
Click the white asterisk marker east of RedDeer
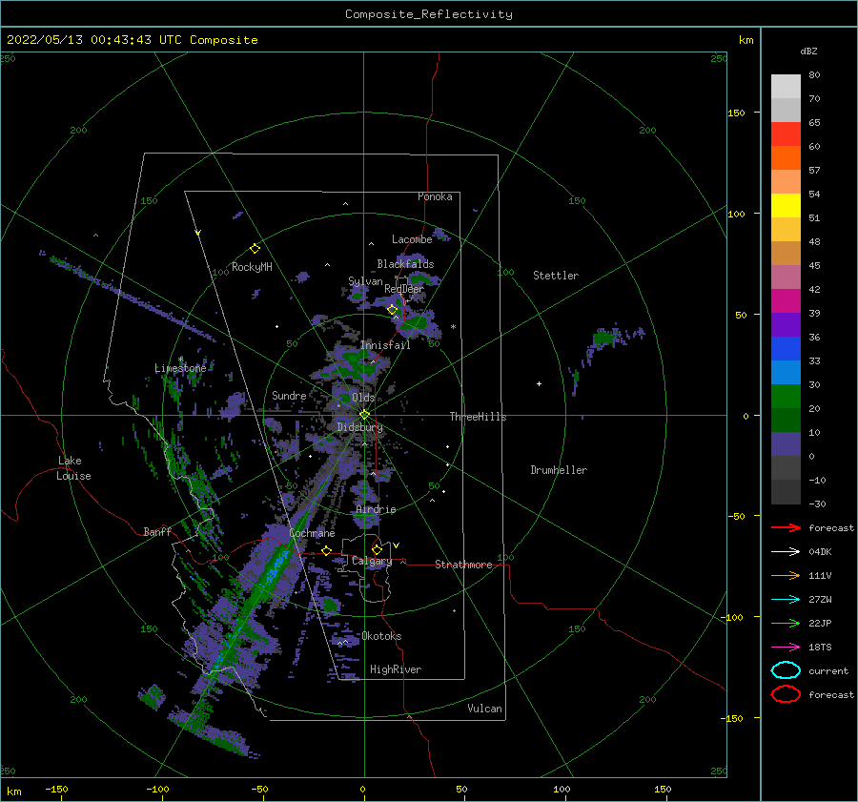[x=453, y=327]
